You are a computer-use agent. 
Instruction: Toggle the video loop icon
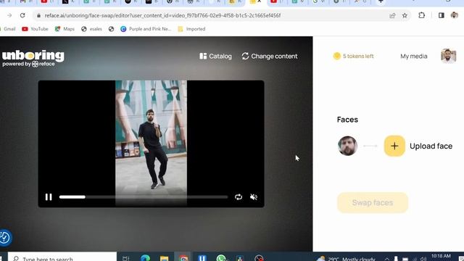click(239, 197)
